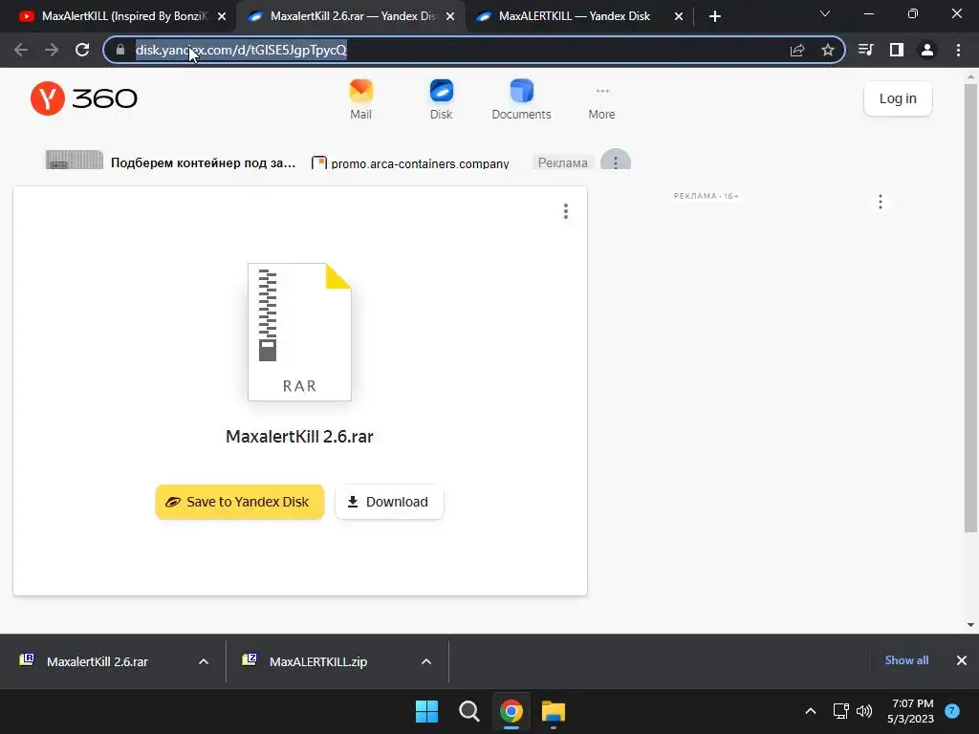Click the container ad banner image

pos(75,160)
